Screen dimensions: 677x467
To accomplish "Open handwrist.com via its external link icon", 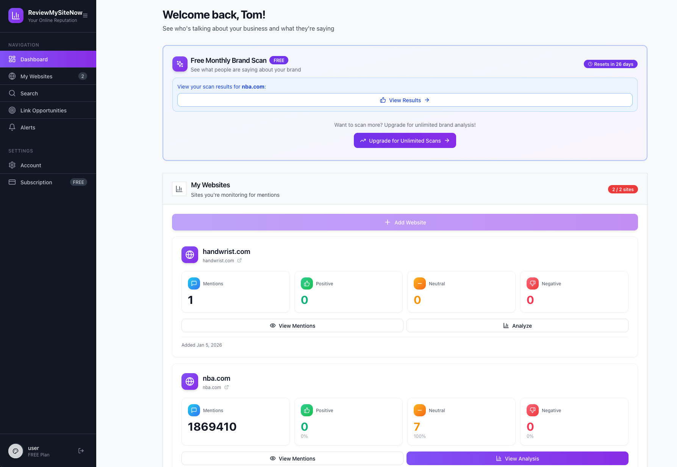I will (239, 260).
